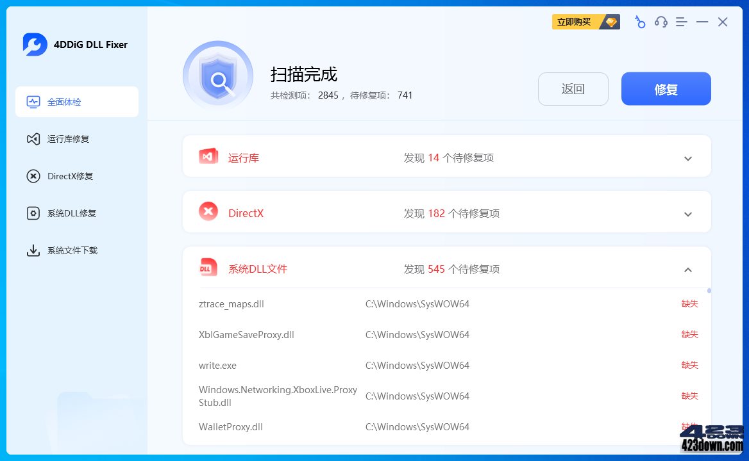
Task: Click 发现 182 个待修复项 text
Action: pyautogui.click(x=451, y=213)
